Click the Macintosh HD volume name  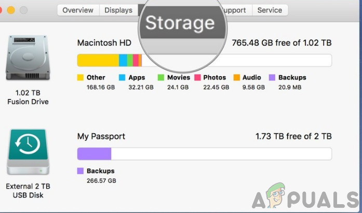point(104,43)
